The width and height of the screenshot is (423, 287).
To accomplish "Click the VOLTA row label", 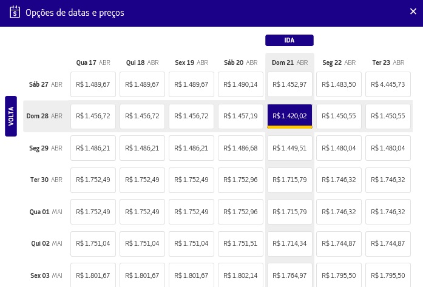I will [11, 116].
